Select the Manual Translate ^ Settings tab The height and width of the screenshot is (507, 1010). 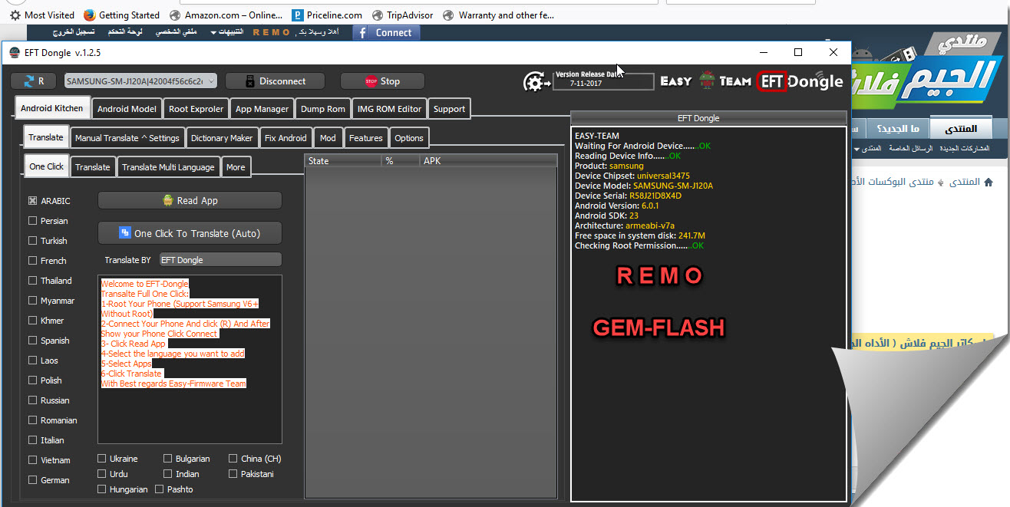pyautogui.click(x=127, y=138)
